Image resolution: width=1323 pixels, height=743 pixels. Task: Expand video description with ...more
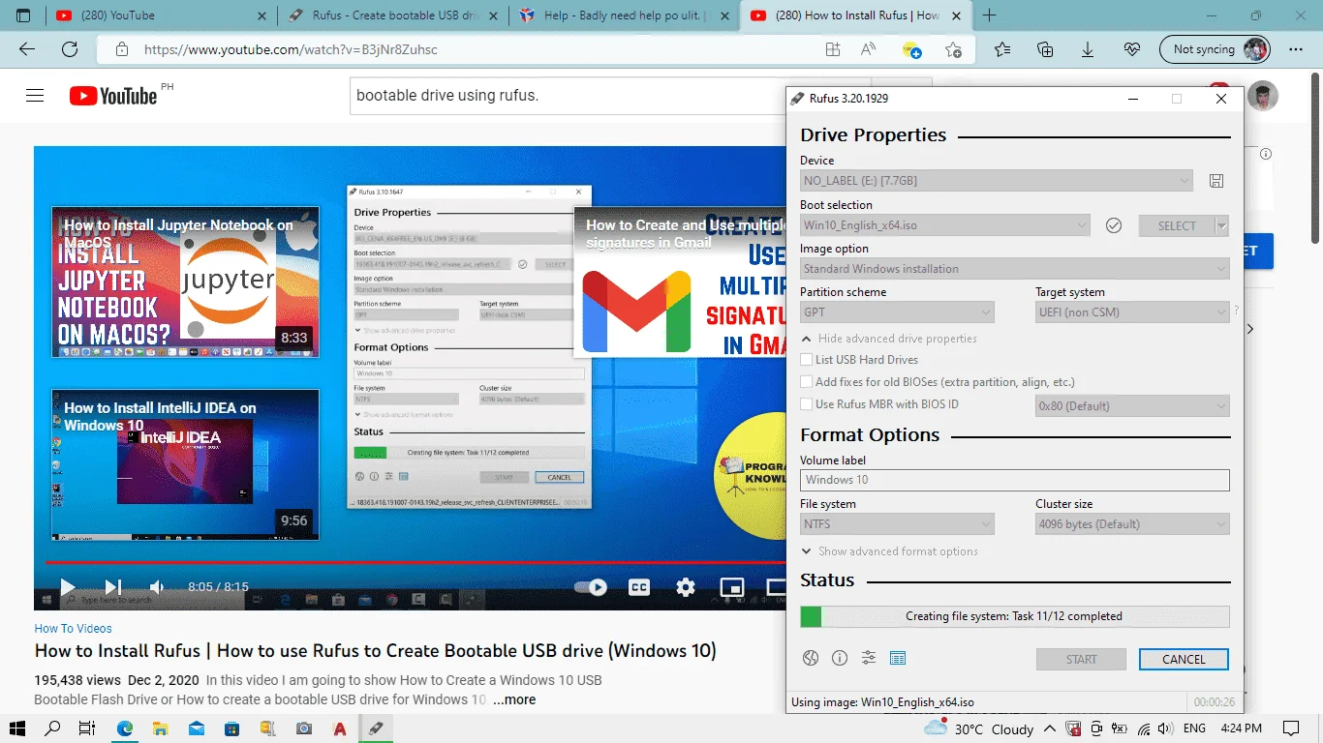tap(513, 699)
